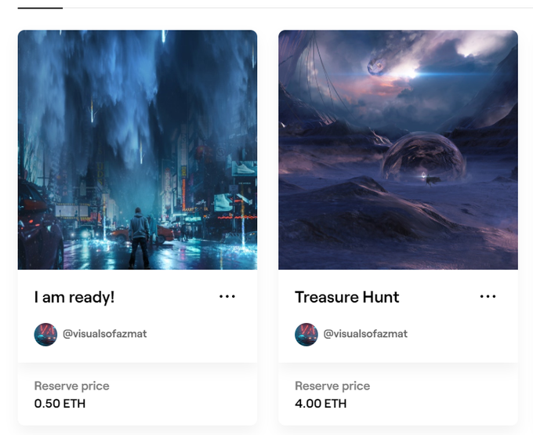The height and width of the screenshot is (435, 533).
Task: Click the Treasure Hunt title
Action: [346, 297]
